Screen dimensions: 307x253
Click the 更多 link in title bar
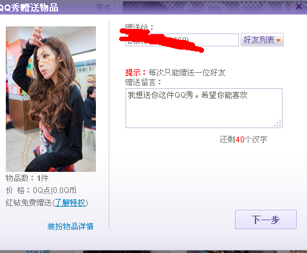(x=103, y=8)
